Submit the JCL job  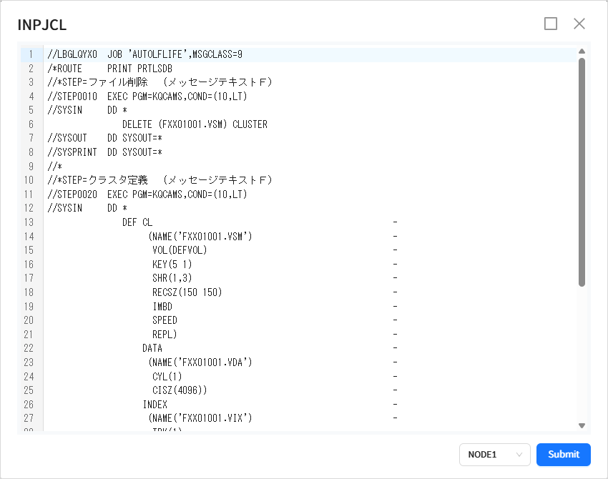[563, 455]
